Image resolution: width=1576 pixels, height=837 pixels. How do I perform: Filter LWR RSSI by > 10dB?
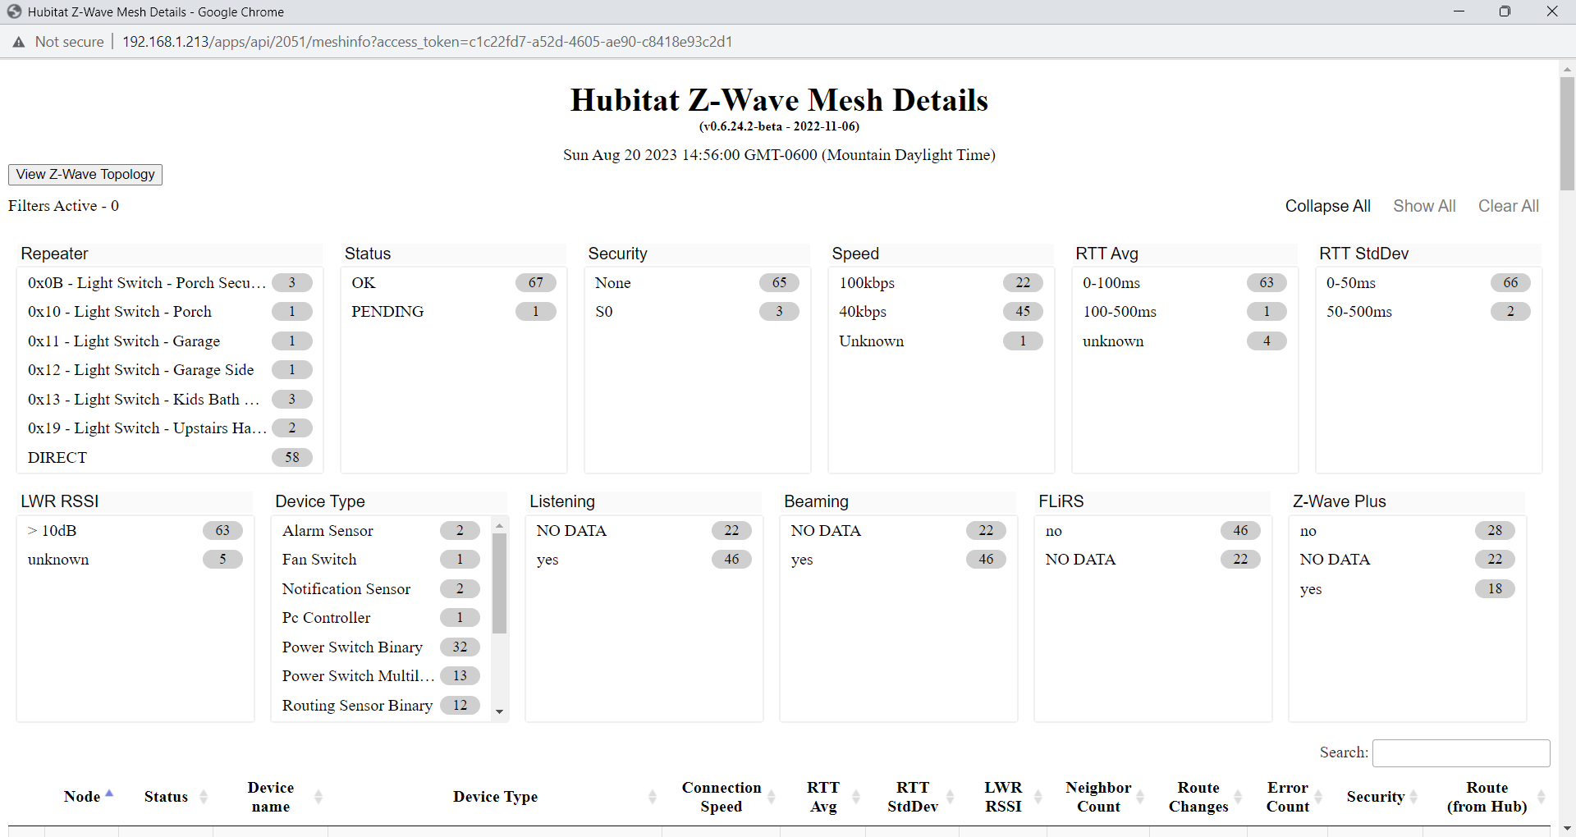pyautogui.click(x=135, y=530)
